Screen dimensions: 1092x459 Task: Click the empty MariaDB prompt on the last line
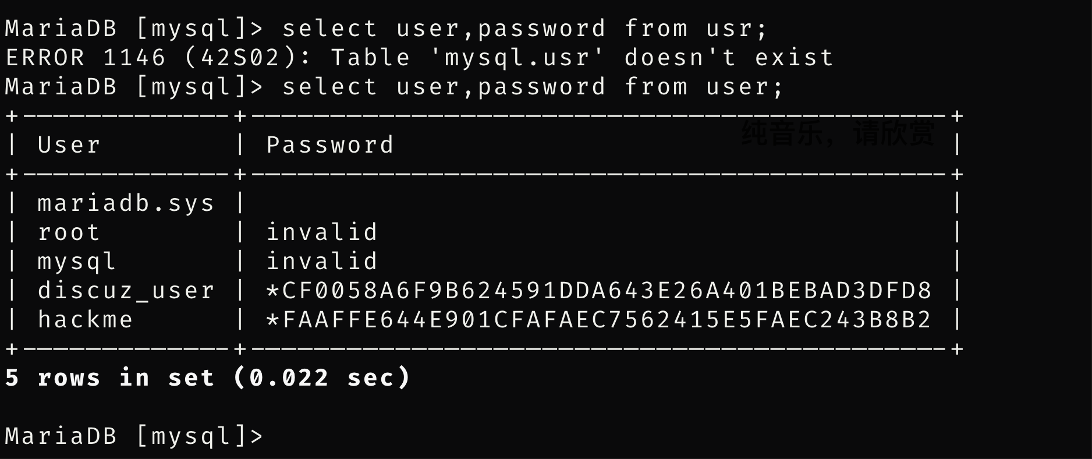[134, 436]
